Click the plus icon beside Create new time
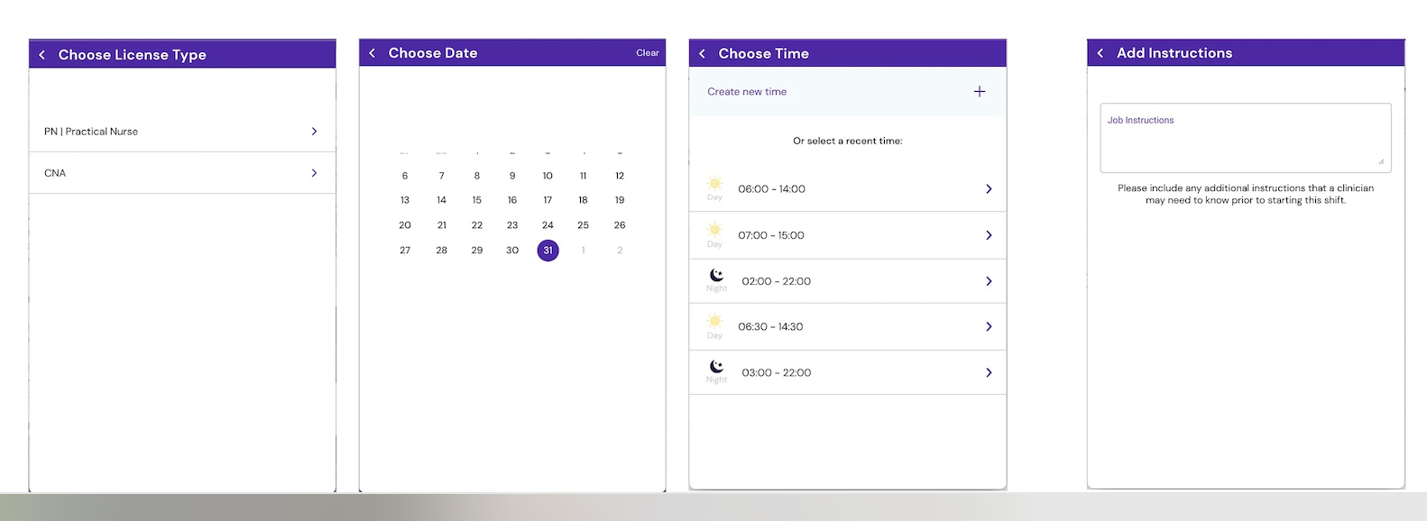The height and width of the screenshot is (521, 1427). 980,91
